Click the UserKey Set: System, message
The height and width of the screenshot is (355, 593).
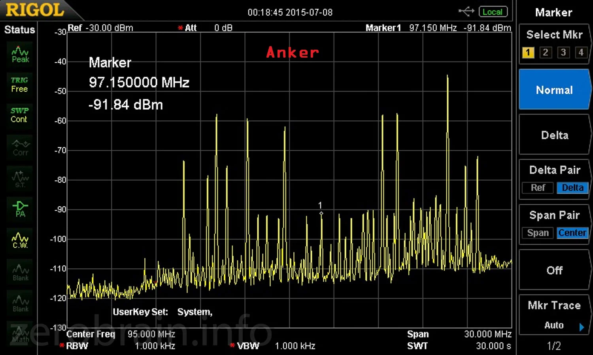(162, 312)
